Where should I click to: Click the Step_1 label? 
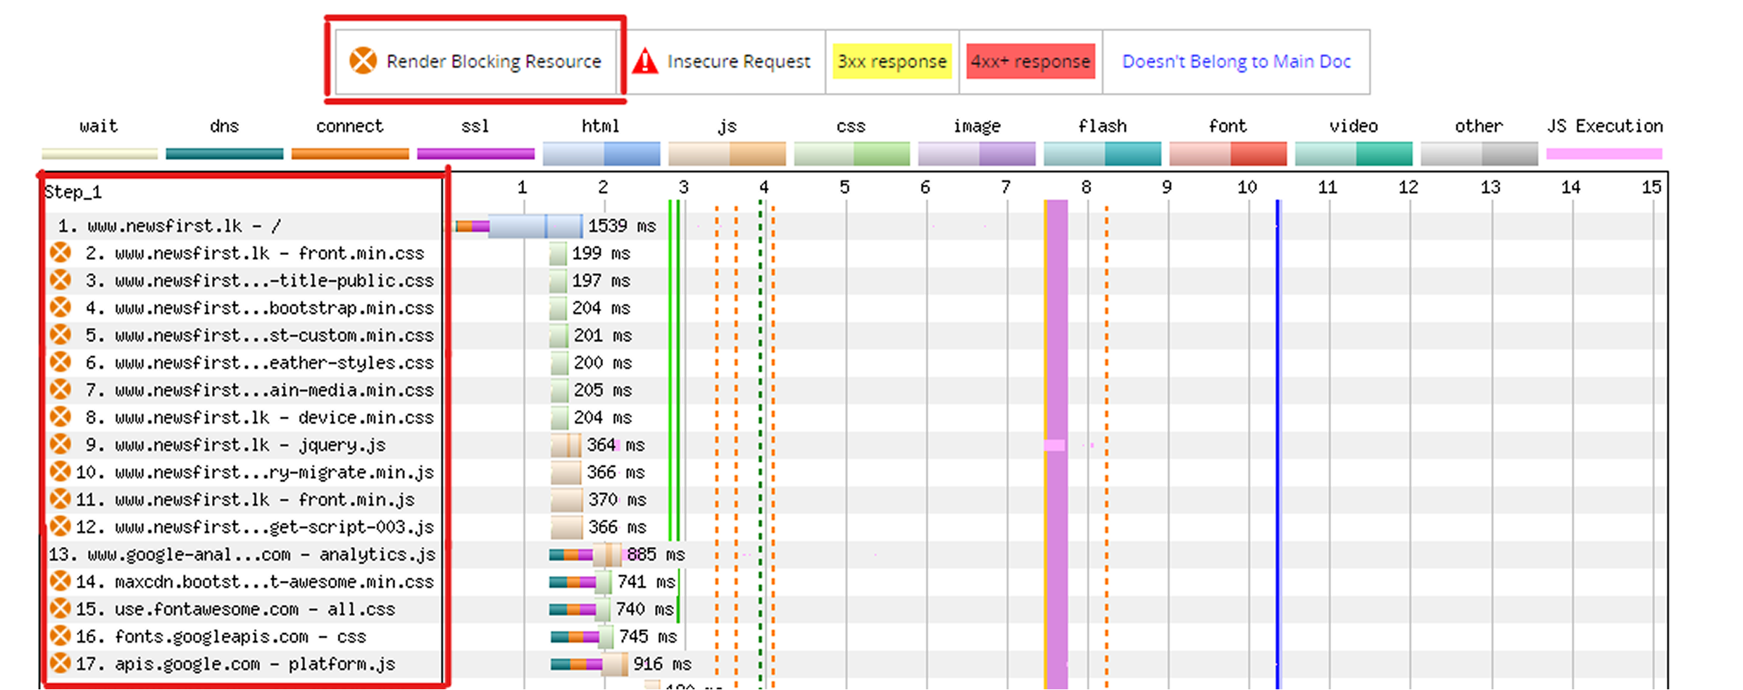click(73, 192)
